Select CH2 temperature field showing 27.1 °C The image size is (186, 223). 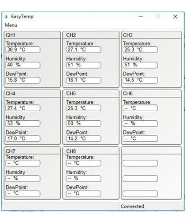pyautogui.click(x=83, y=50)
